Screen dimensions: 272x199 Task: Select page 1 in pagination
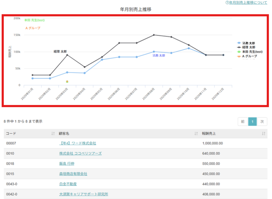pyautogui.click(x=252, y=121)
